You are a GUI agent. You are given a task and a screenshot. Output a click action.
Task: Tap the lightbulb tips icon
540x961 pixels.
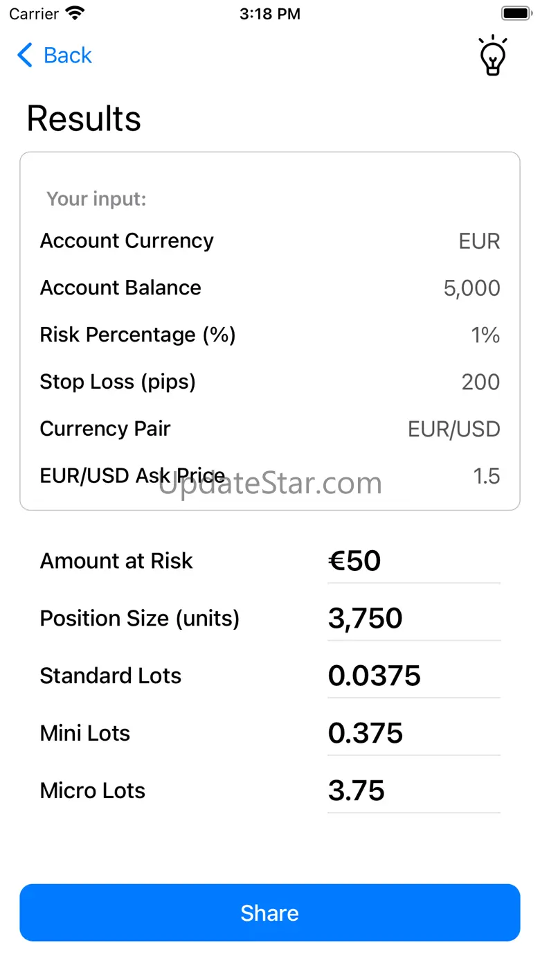(x=492, y=55)
